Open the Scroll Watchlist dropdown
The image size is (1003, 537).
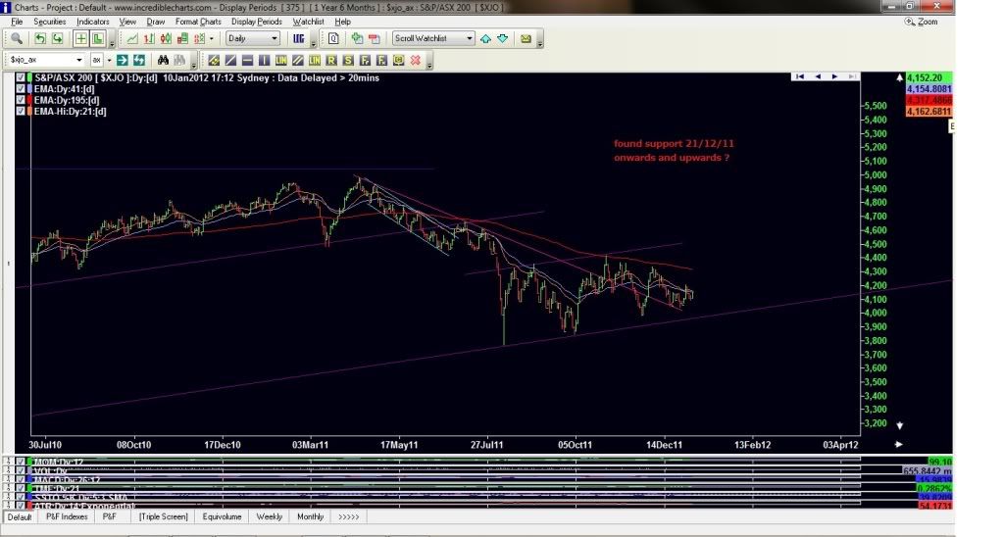coord(433,38)
